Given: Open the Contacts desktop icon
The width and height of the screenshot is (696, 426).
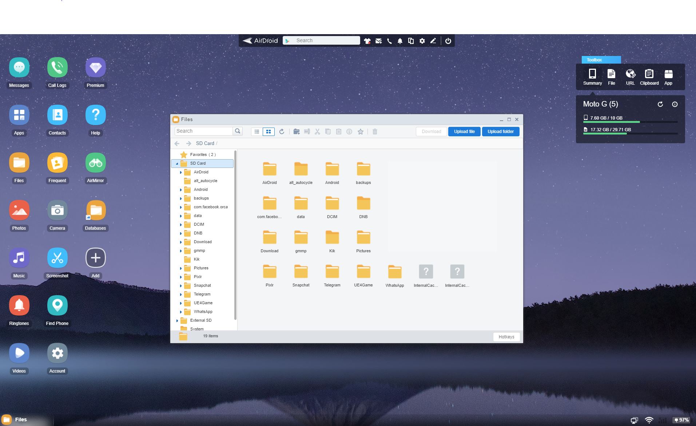Looking at the screenshot, I should tap(57, 115).
